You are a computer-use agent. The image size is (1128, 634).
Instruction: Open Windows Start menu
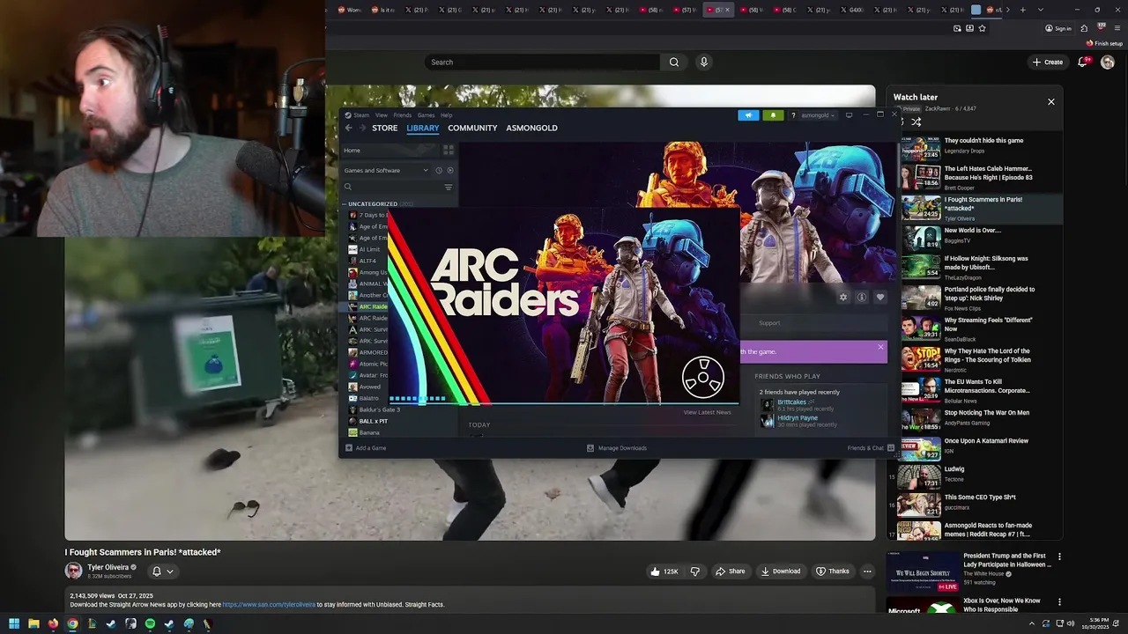tap(14, 623)
